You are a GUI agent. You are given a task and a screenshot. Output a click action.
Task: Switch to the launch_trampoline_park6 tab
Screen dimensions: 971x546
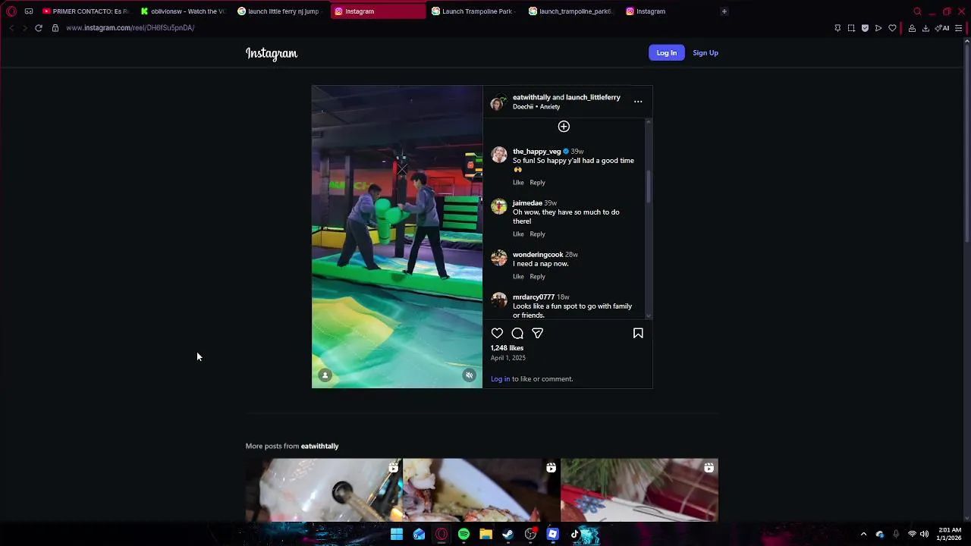pyautogui.click(x=571, y=11)
